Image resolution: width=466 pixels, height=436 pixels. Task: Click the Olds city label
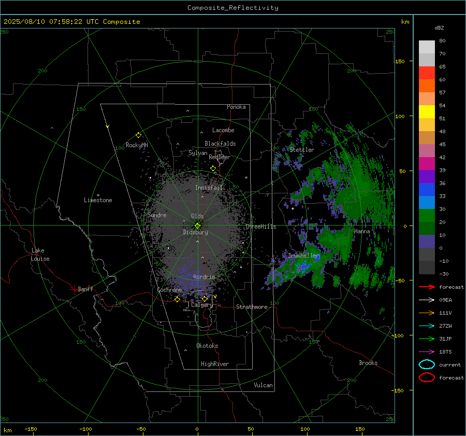(197, 216)
